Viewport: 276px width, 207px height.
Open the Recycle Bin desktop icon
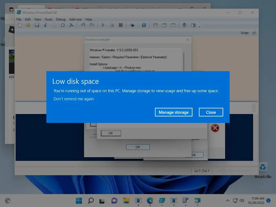tap(263, 170)
